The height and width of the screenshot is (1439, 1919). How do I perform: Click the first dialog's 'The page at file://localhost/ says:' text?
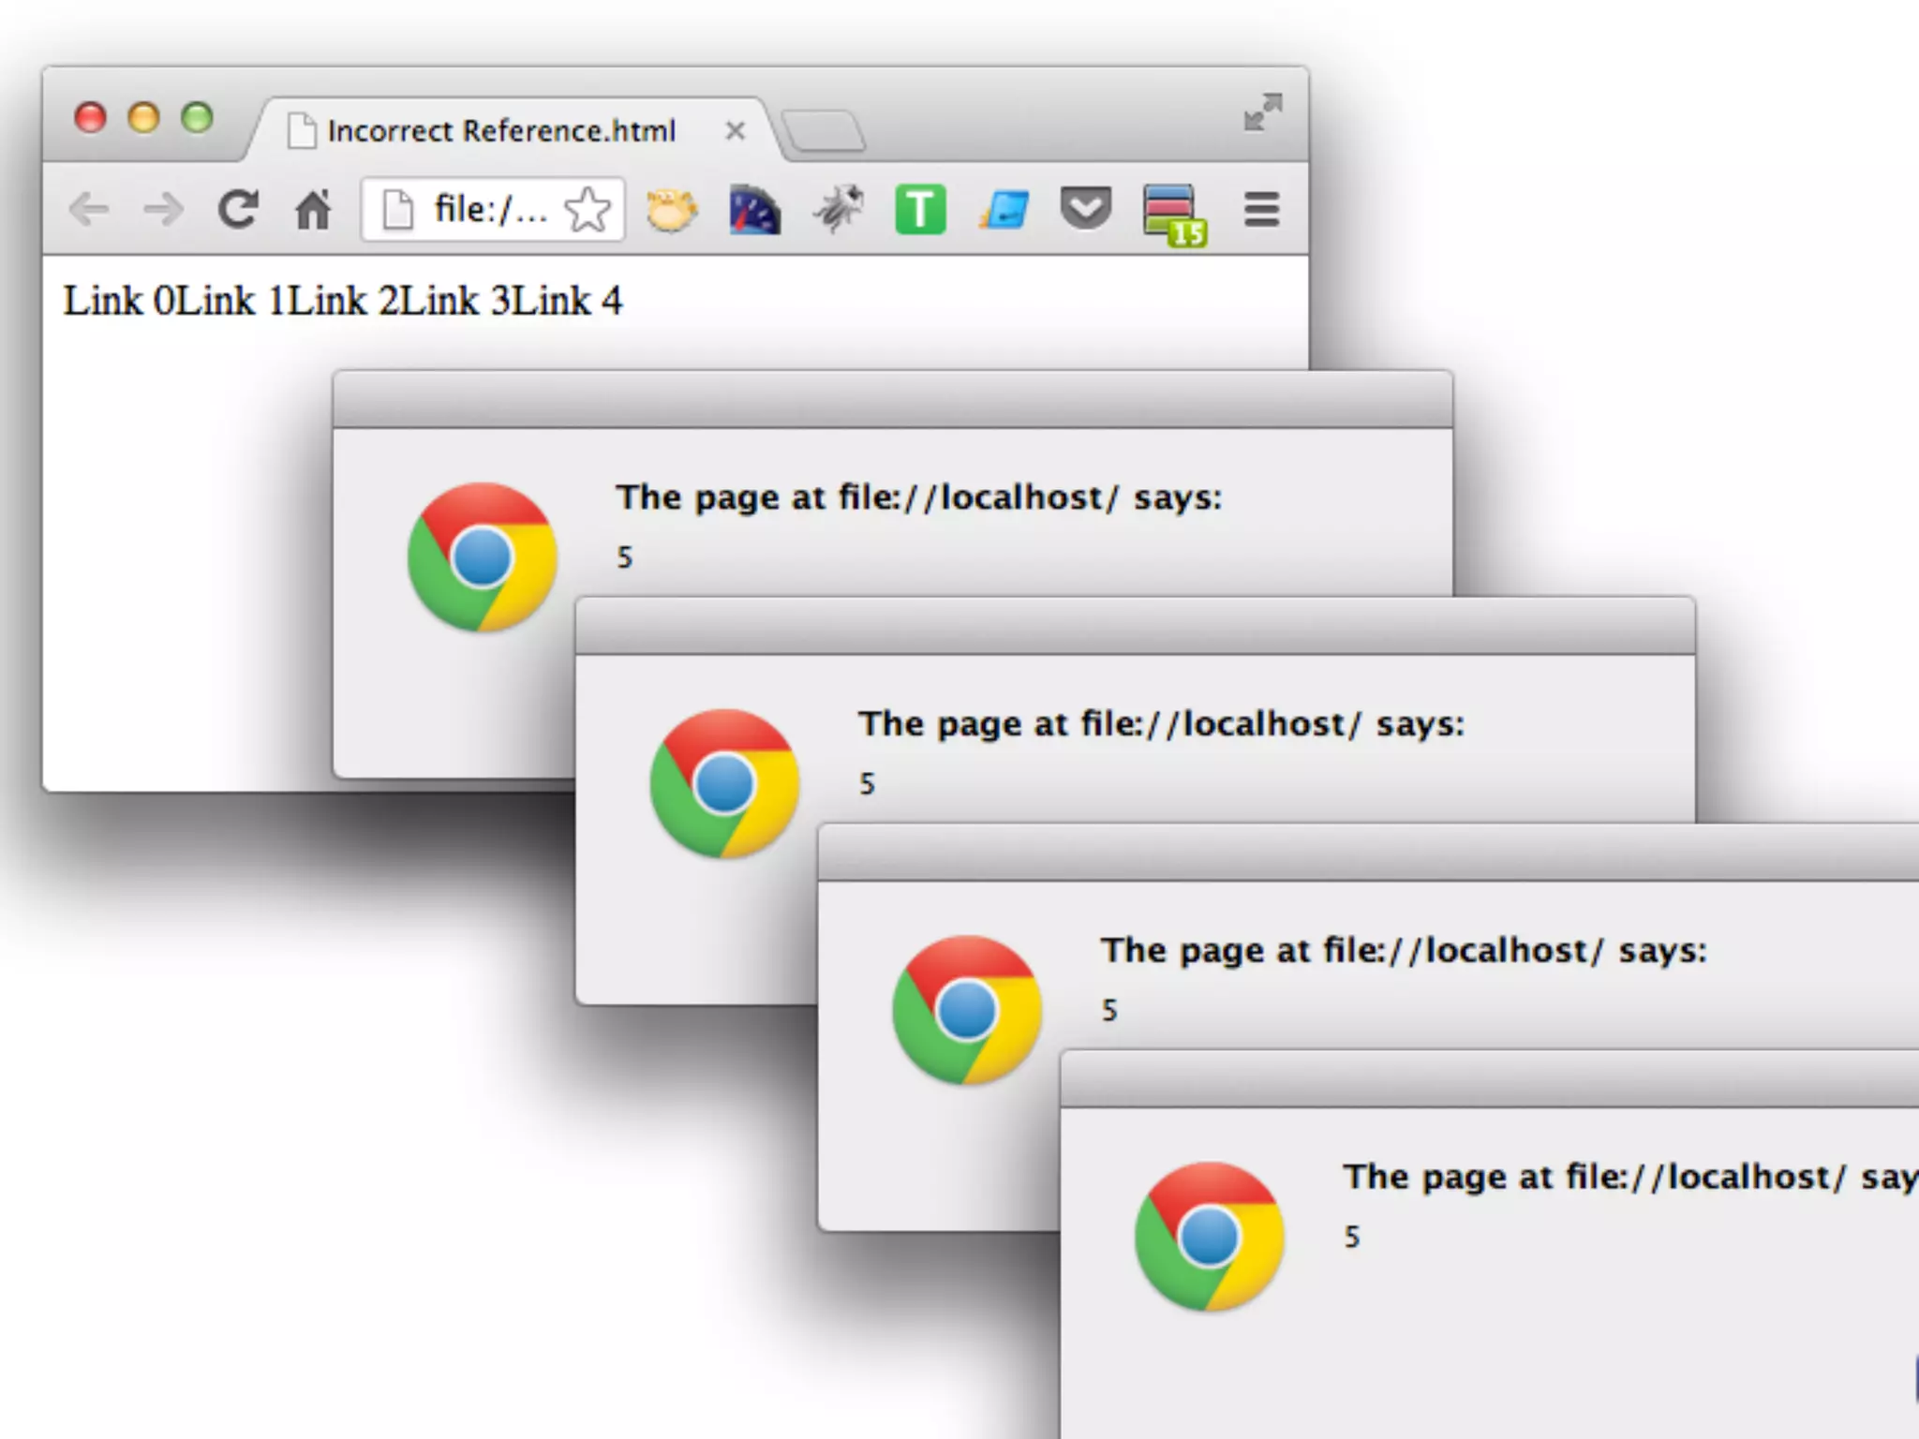tap(919, 497)
